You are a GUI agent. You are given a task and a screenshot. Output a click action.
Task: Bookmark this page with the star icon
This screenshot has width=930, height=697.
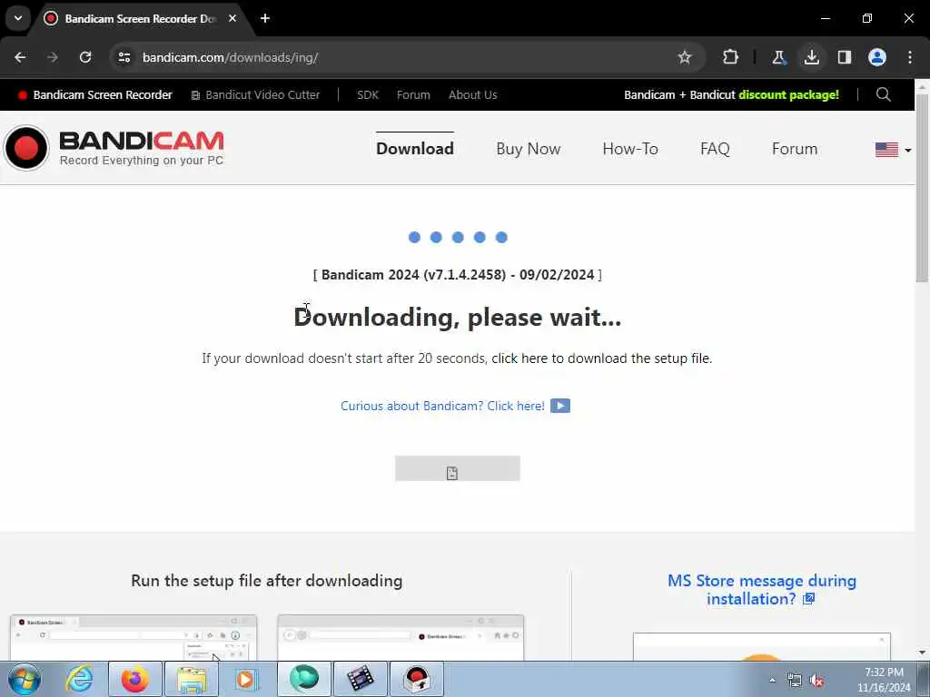[x=685, y=57]
